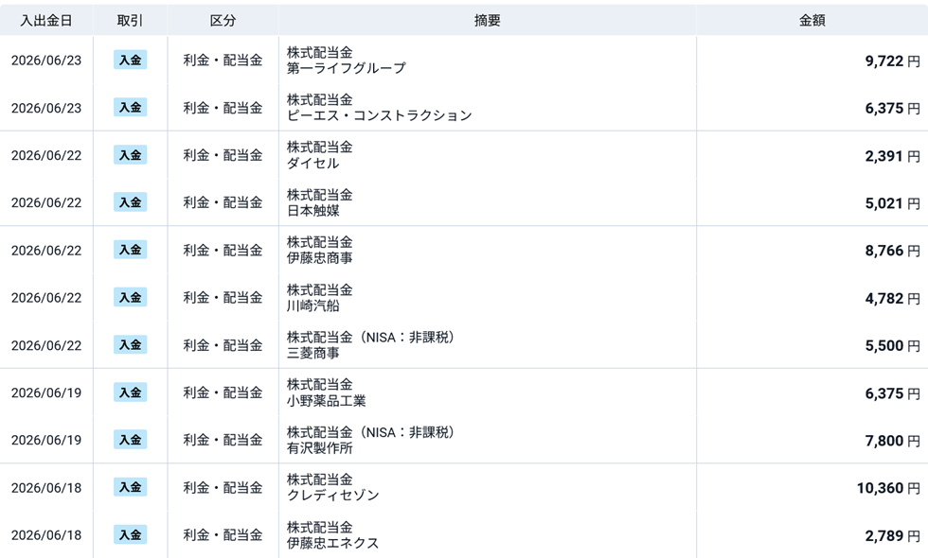Click the 2026/06/19 date for 有沢製作所
This screenshot has width=928, height=558.
tap(46, 441)
